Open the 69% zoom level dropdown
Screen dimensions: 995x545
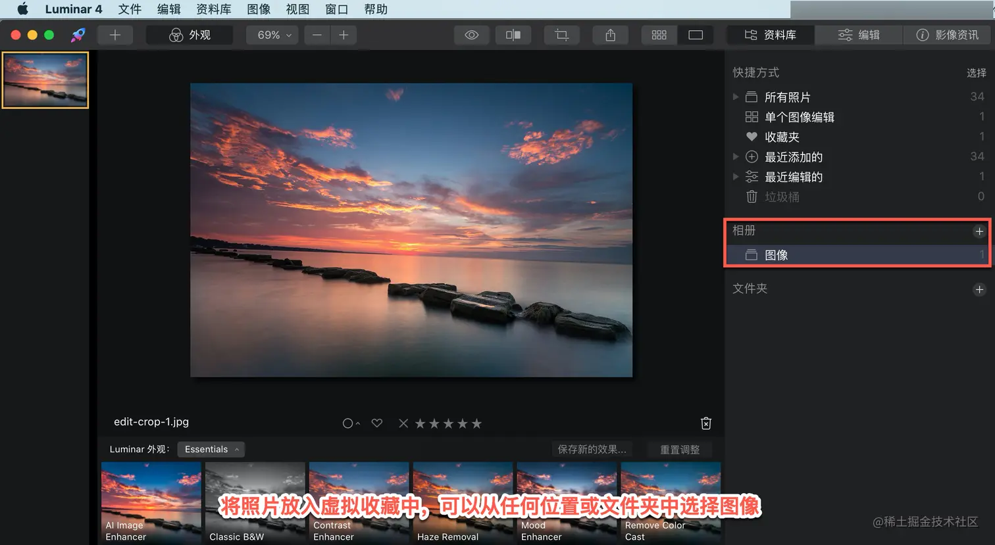(x=273, y=35)
